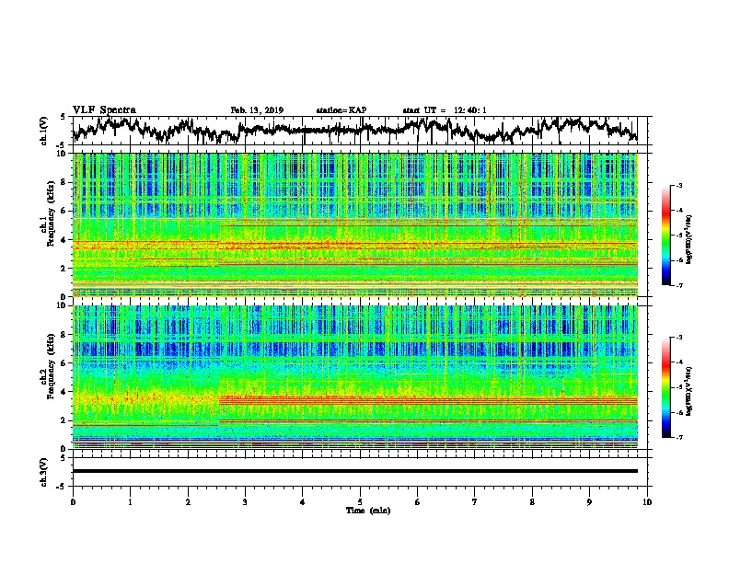
Task: Select the "start UT = 12:40: 1" text
Action: [445, 110]
